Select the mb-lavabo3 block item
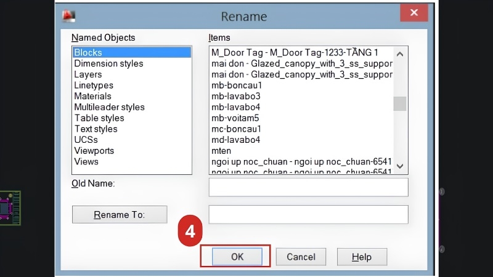493x277 pixels. point(236,96)
